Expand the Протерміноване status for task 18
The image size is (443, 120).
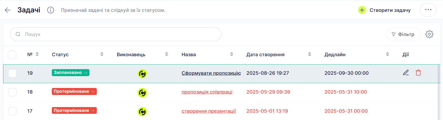point(74,91)
